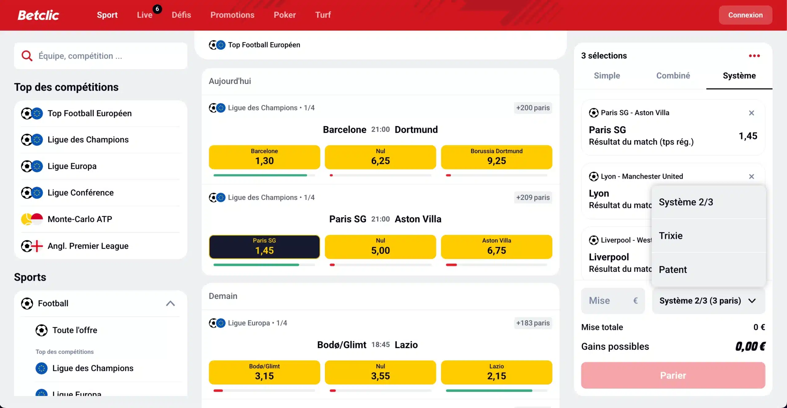The height and width of the screenshot is (408, 787).
Task: Expand +200 paris for Barcelone-Dortmund
Action: (533, 108)
